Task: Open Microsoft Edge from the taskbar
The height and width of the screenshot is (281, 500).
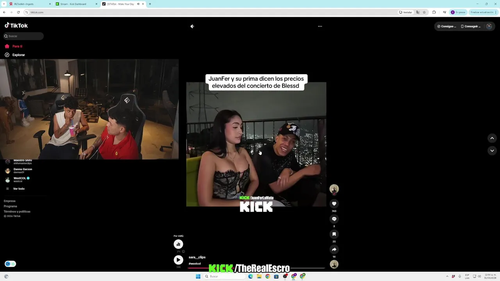Action: click(x=250, y=276)
